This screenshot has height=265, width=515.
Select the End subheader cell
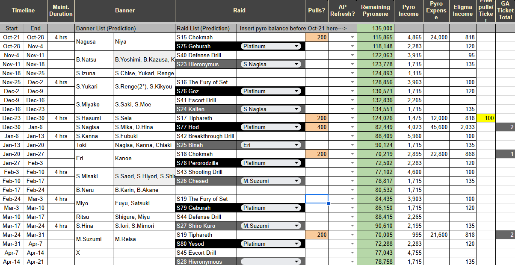pos(36,28)
